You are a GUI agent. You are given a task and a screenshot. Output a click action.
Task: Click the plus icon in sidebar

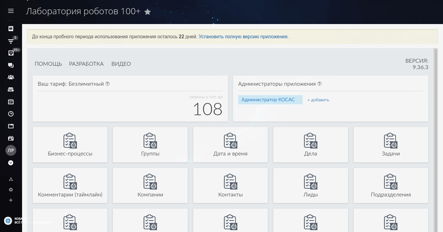click(x=11, y=200)
